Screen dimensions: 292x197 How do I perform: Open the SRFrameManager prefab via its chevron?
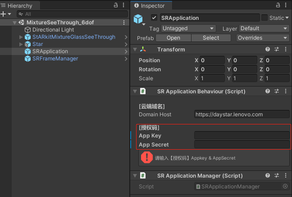126,59
